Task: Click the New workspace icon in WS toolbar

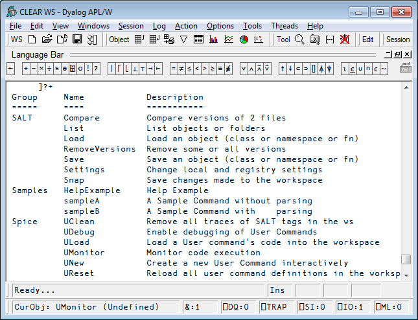Action: 32,40
